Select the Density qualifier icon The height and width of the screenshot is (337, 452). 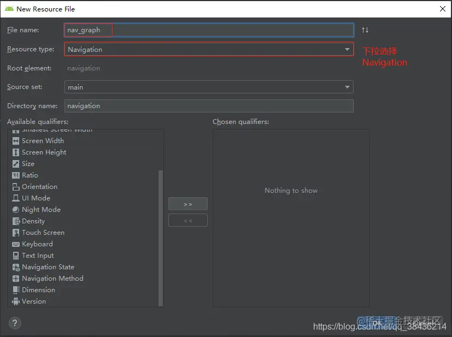pyautogui.click(x=15, y=221)
